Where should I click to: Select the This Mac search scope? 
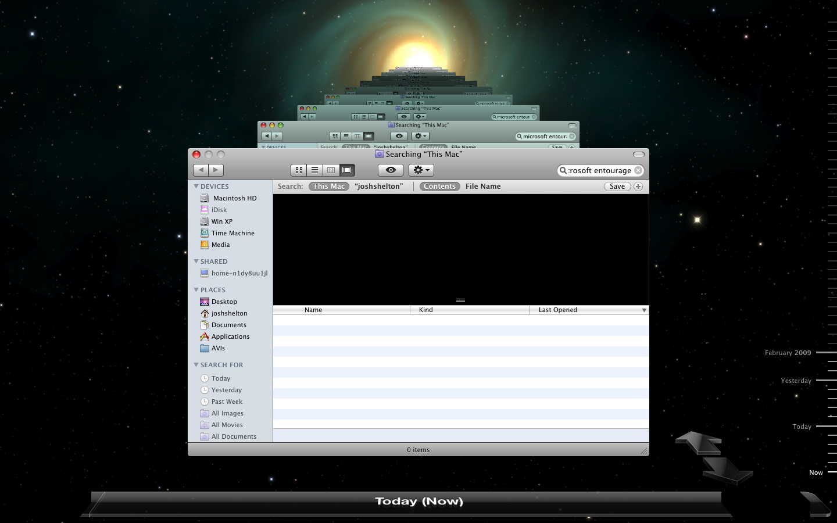[329, 187]
